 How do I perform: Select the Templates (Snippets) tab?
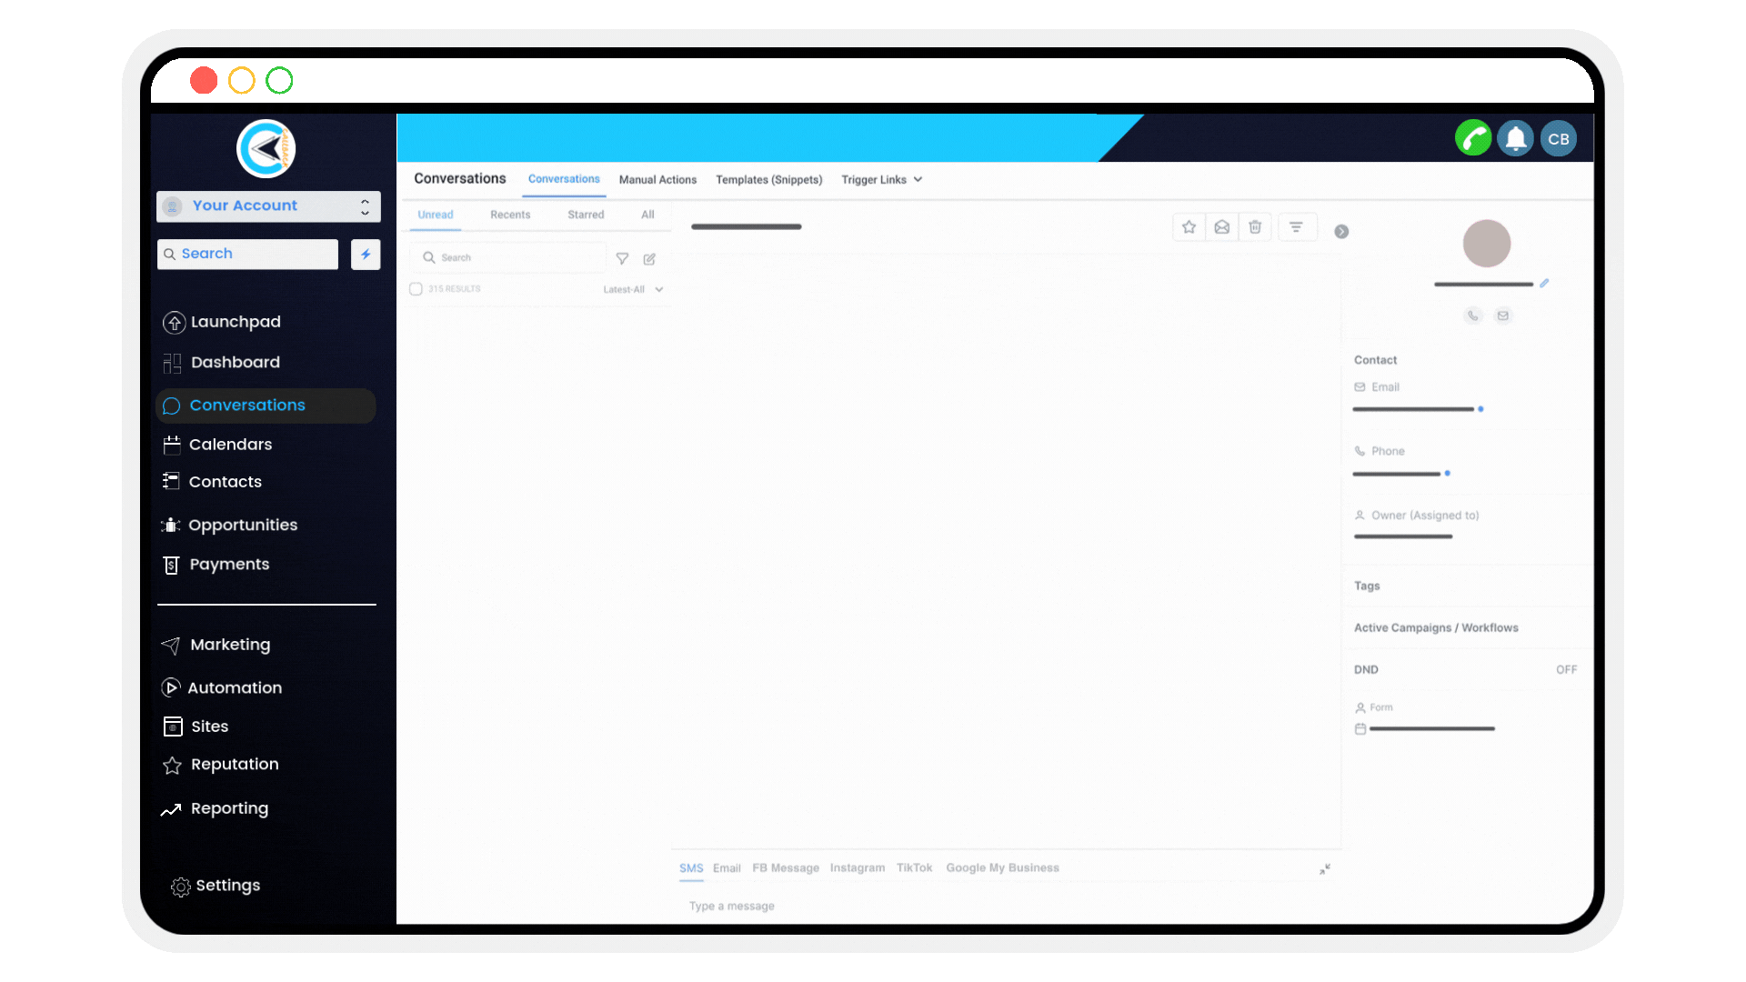tap(768, 178)
